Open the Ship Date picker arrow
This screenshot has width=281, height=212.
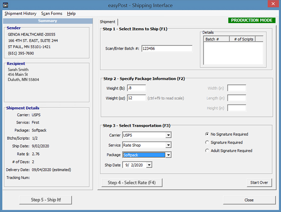point(149,165)
